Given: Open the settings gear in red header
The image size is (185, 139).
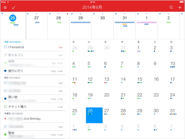Looking at the screenshot, I should tap(5, 7).
